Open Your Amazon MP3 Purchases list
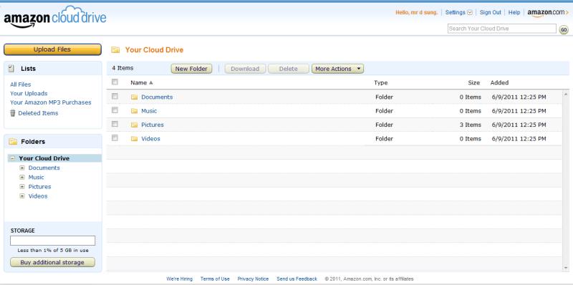The image size is (573, 285). [51, 102]
